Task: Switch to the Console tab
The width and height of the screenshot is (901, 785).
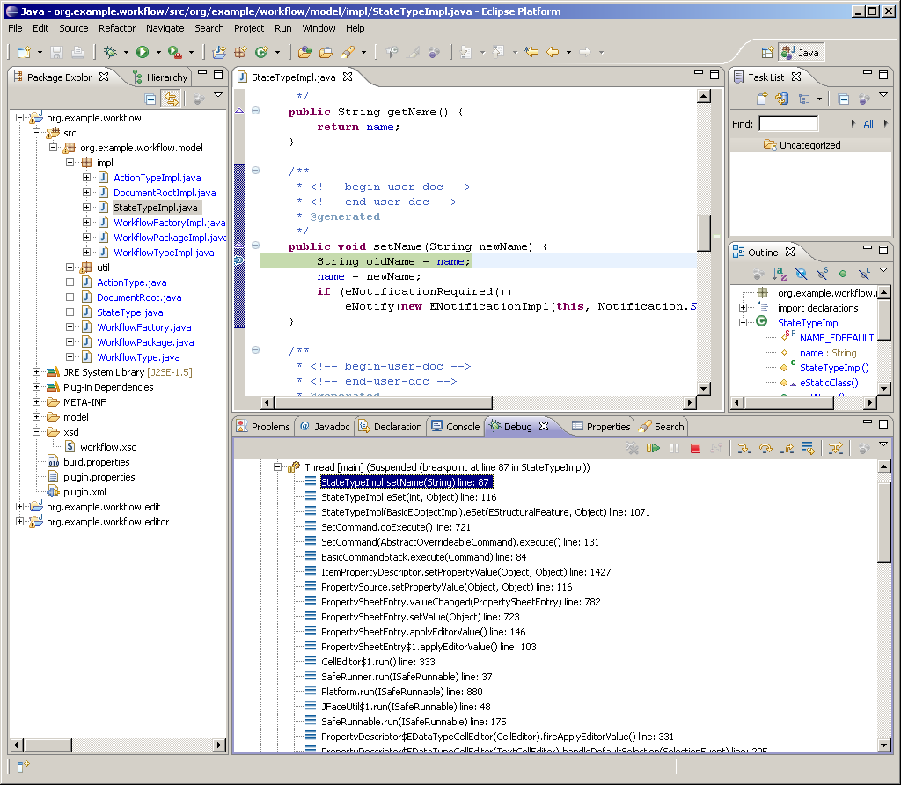Action: pyautogui.click(x=456, y=427)
